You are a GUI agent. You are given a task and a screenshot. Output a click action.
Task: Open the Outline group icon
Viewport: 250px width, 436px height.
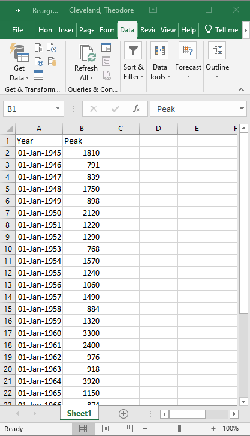coord(217,50)
